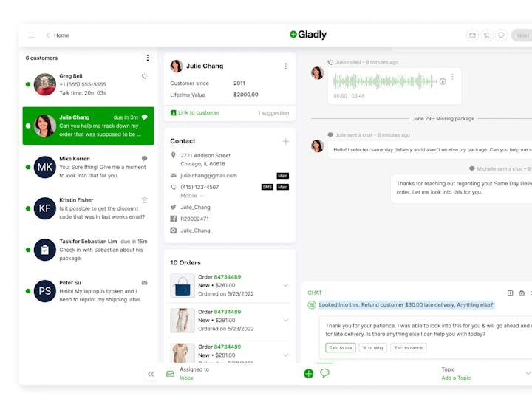Click the phone call icon in header
Viewport: 532px width, 413px height.
click(486, 35)
